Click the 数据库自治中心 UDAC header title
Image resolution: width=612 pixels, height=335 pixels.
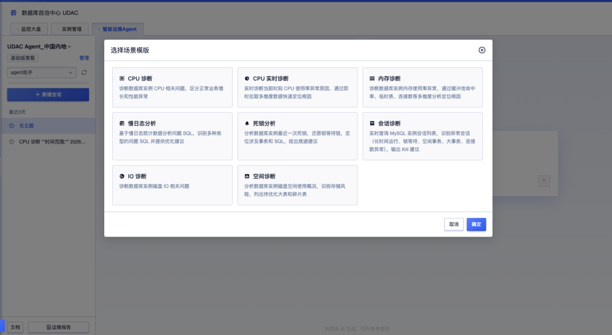point(50,13)
